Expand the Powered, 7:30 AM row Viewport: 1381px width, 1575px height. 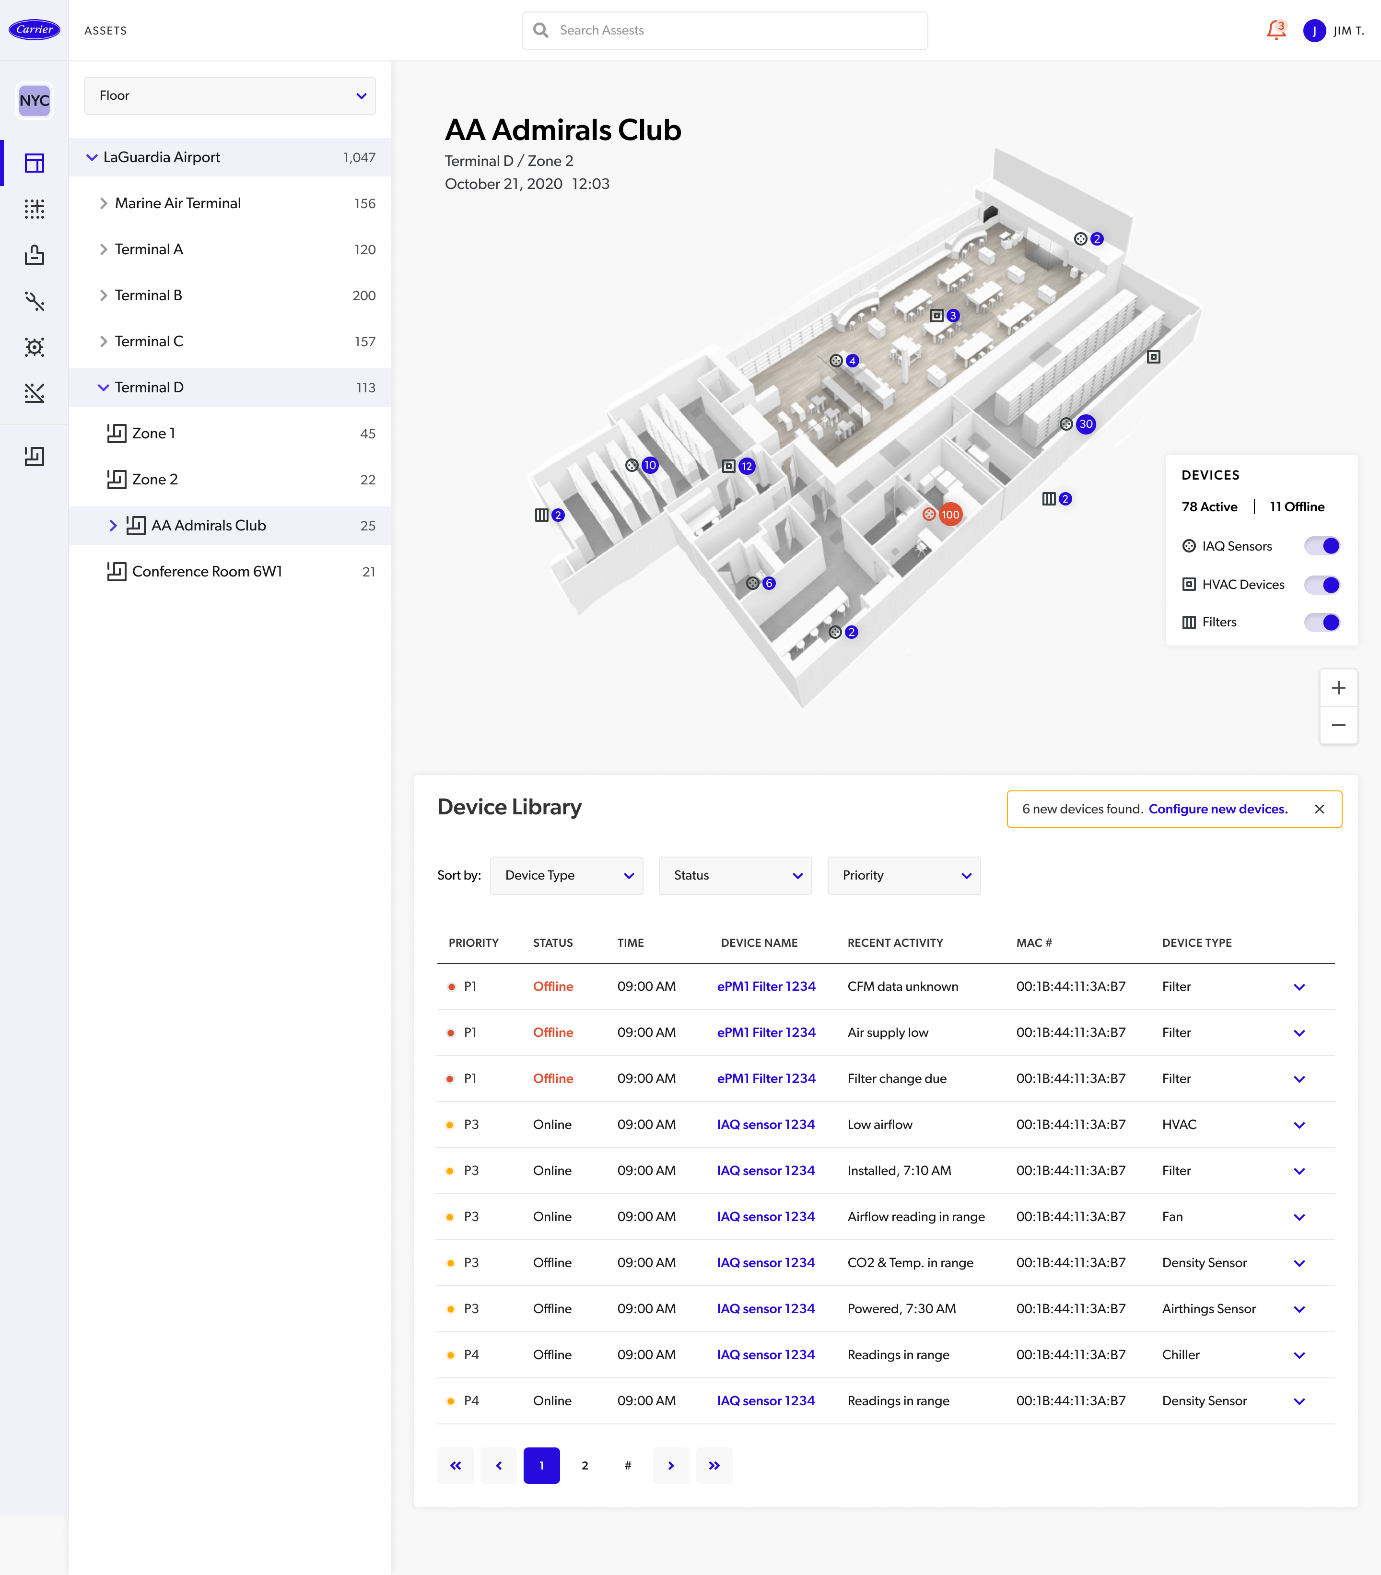coord(1299,1309)
